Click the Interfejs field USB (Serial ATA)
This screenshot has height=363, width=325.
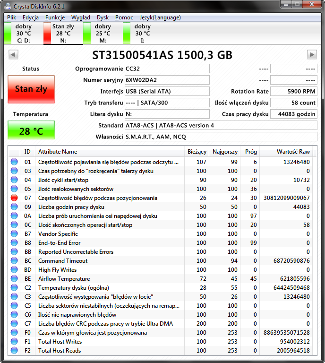pos(167,91)
